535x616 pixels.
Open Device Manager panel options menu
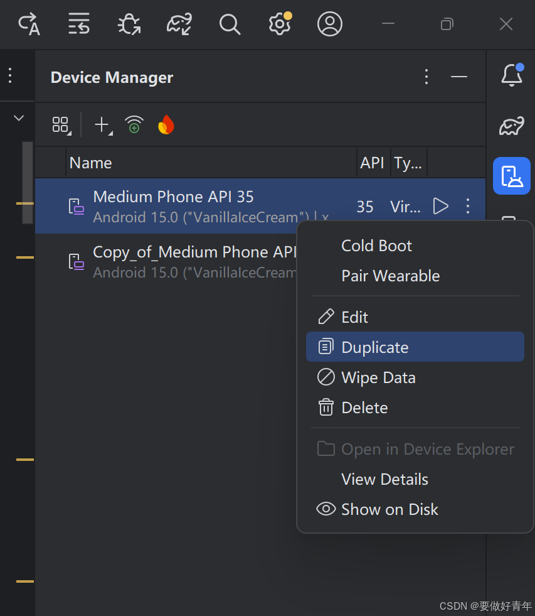coord(426,77)
